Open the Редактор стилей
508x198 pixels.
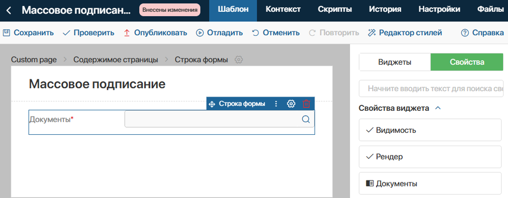(x=405, y=32)
